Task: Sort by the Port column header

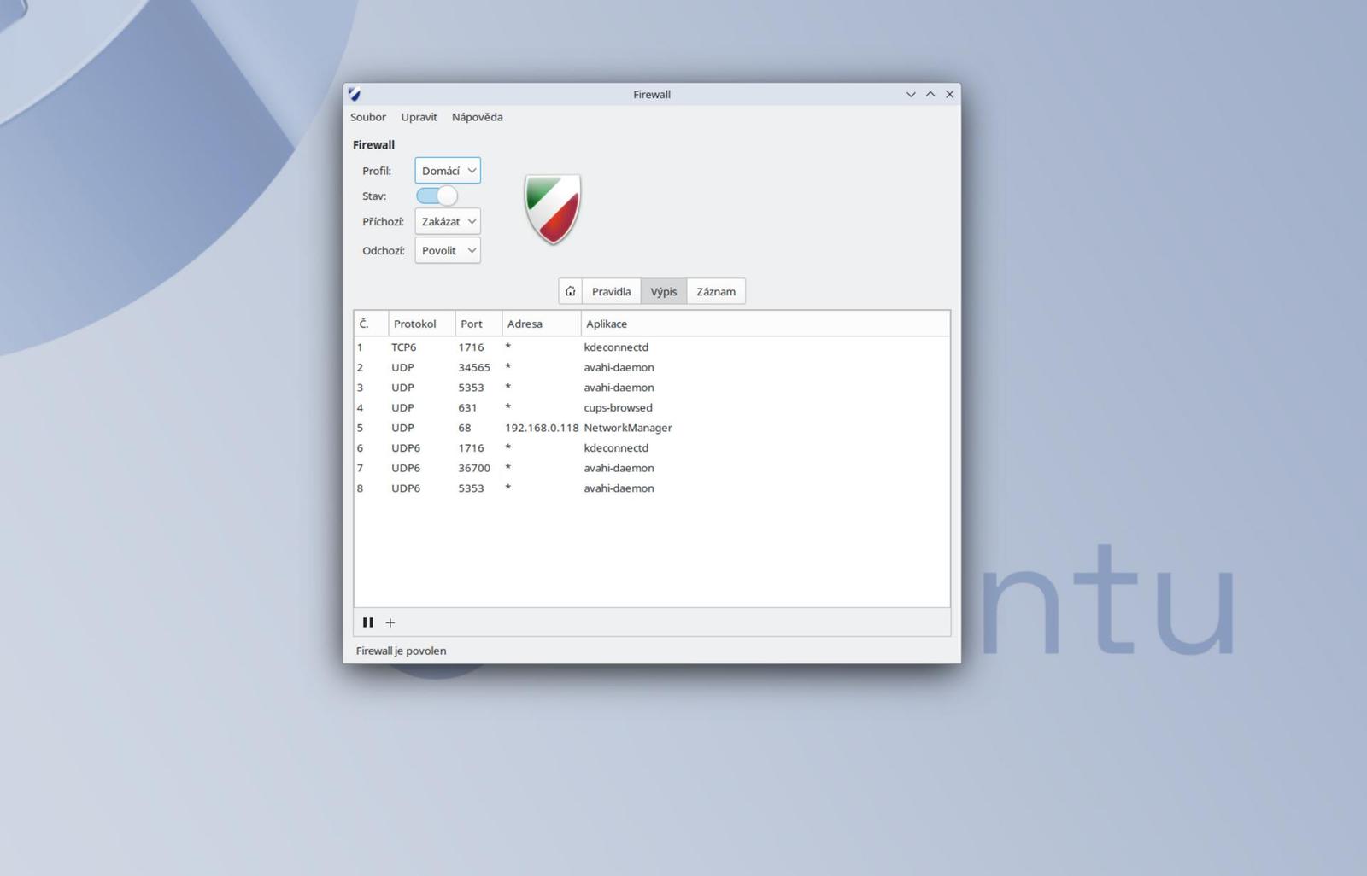Action: 478,324
